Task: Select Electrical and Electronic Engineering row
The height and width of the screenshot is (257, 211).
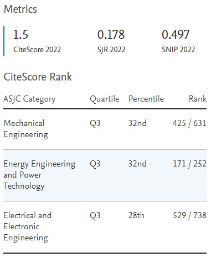Action: tap(105, 227)
